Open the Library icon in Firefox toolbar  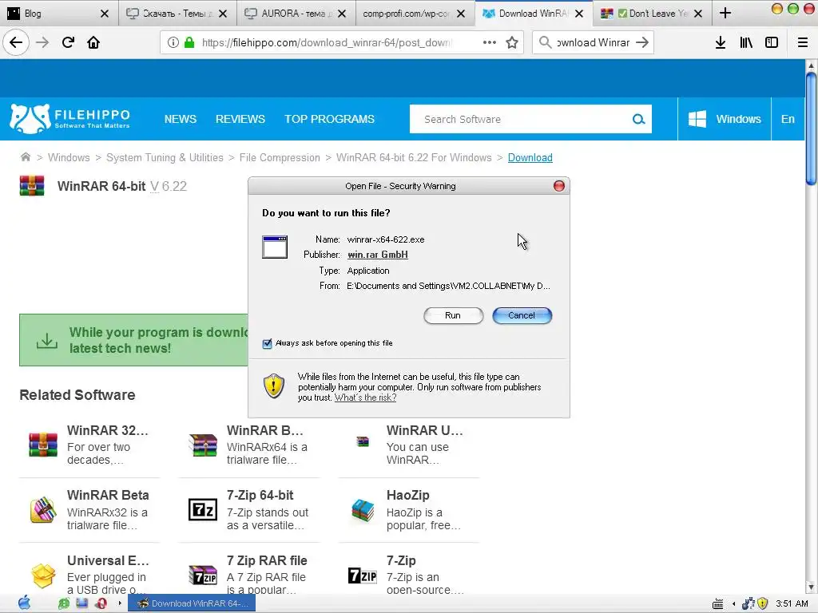pos(746,42)
